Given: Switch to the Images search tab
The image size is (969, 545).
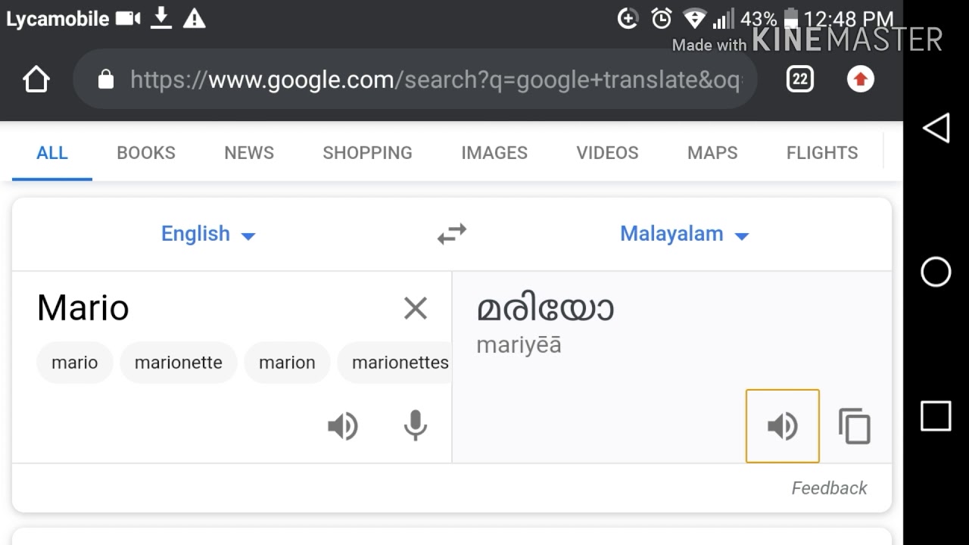Looking at the screenshot, I should [x=494, y=153].
